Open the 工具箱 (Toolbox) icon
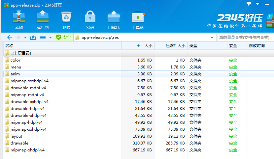Screen dimensions: 274x159 (x=138, y=20)
